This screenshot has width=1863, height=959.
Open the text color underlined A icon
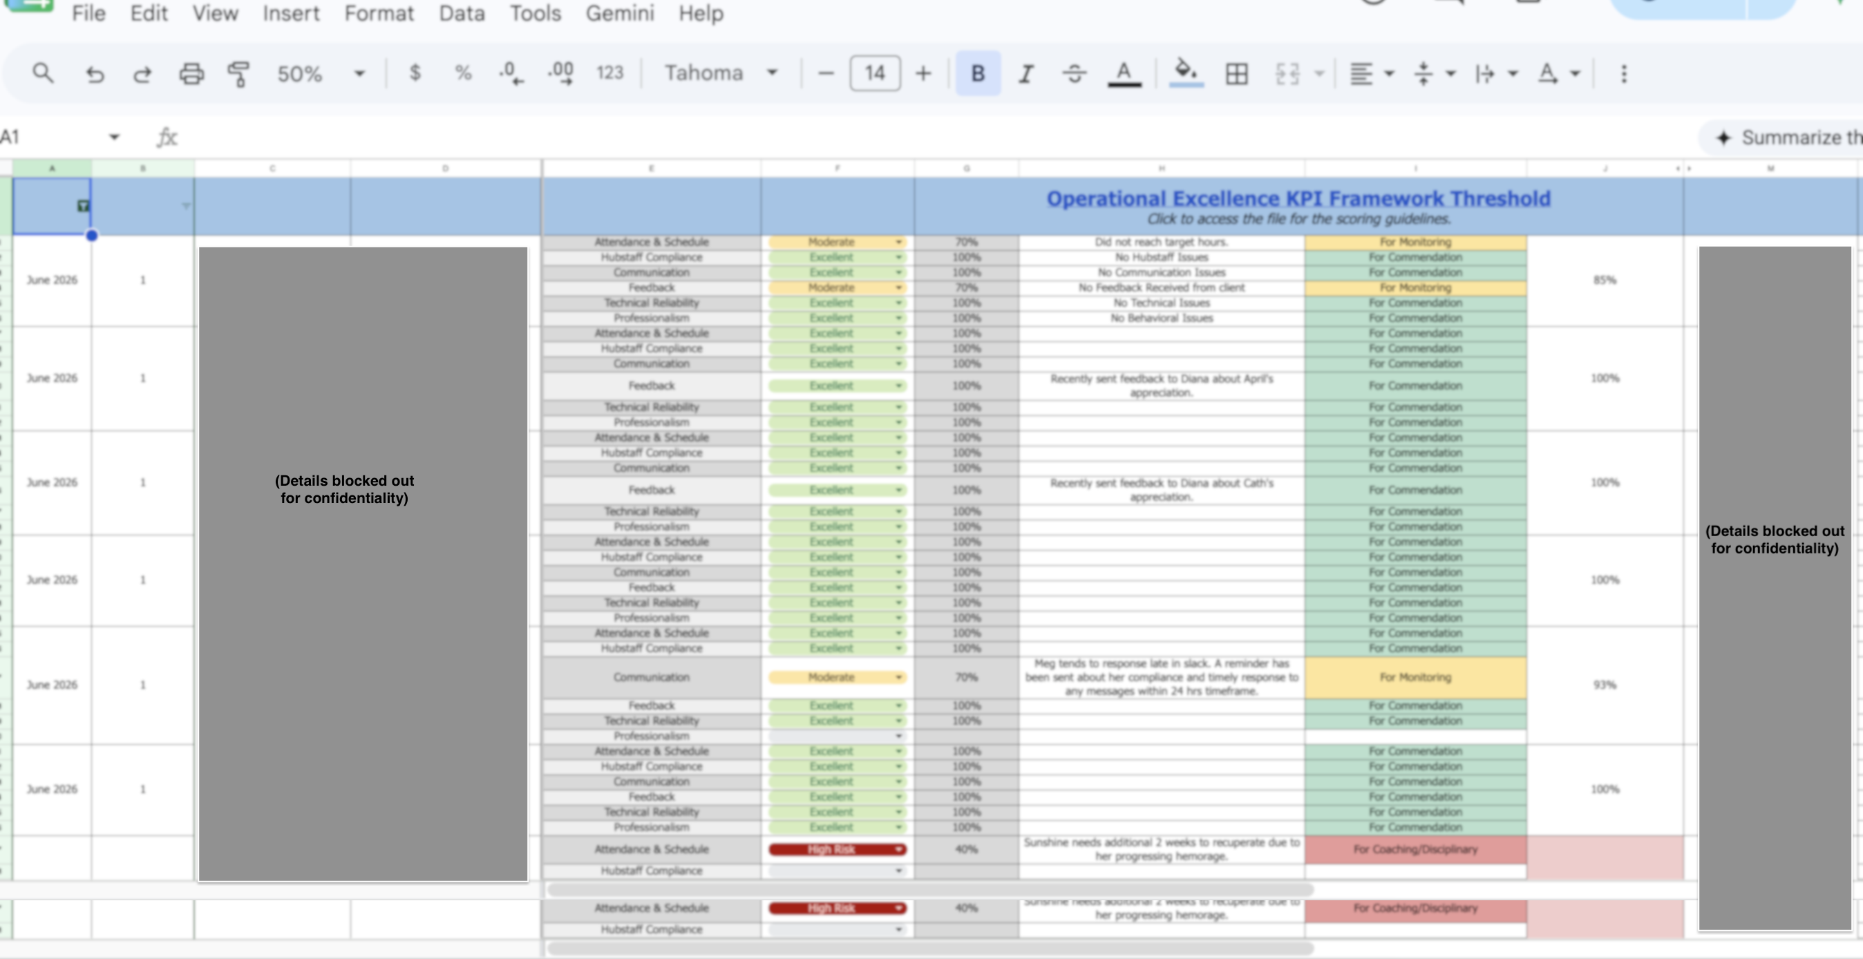click(1124, 74)
